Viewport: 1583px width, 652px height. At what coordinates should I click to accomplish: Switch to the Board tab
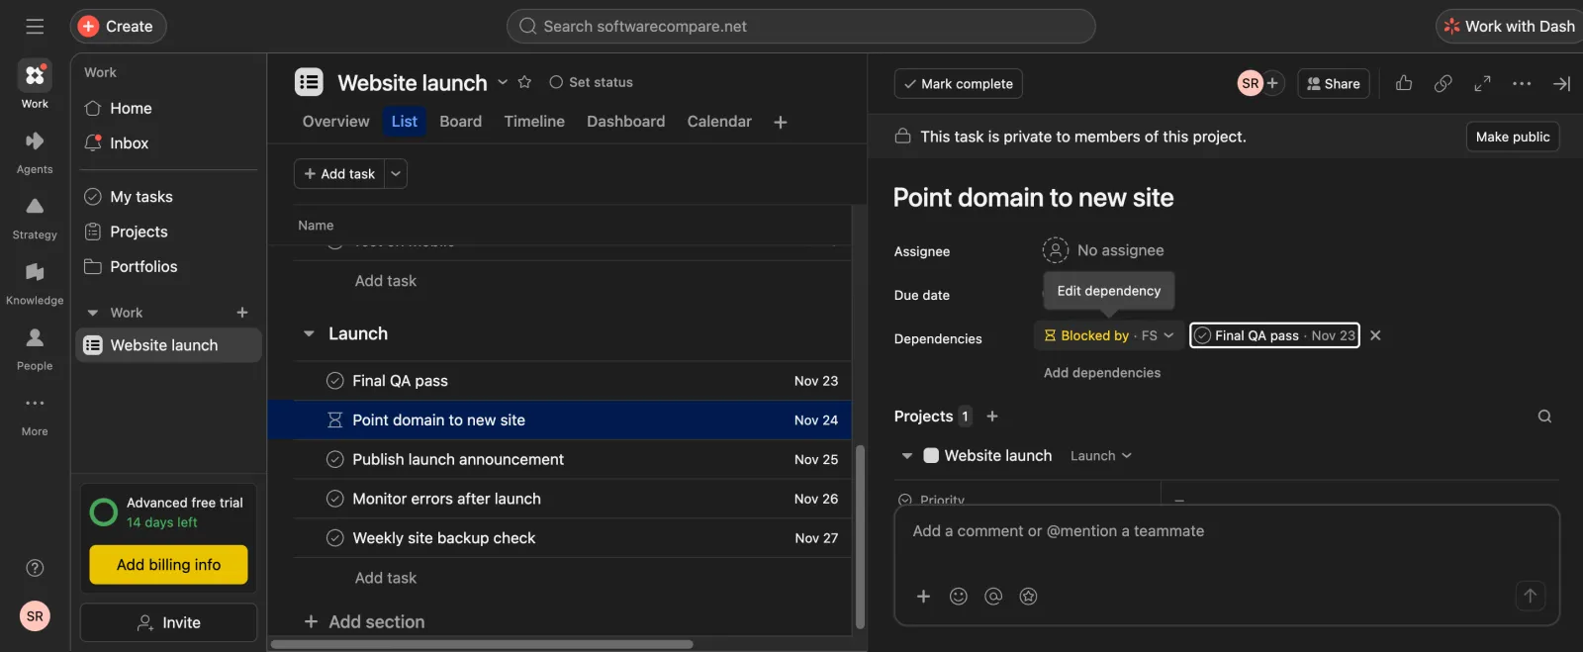[460, 122]
